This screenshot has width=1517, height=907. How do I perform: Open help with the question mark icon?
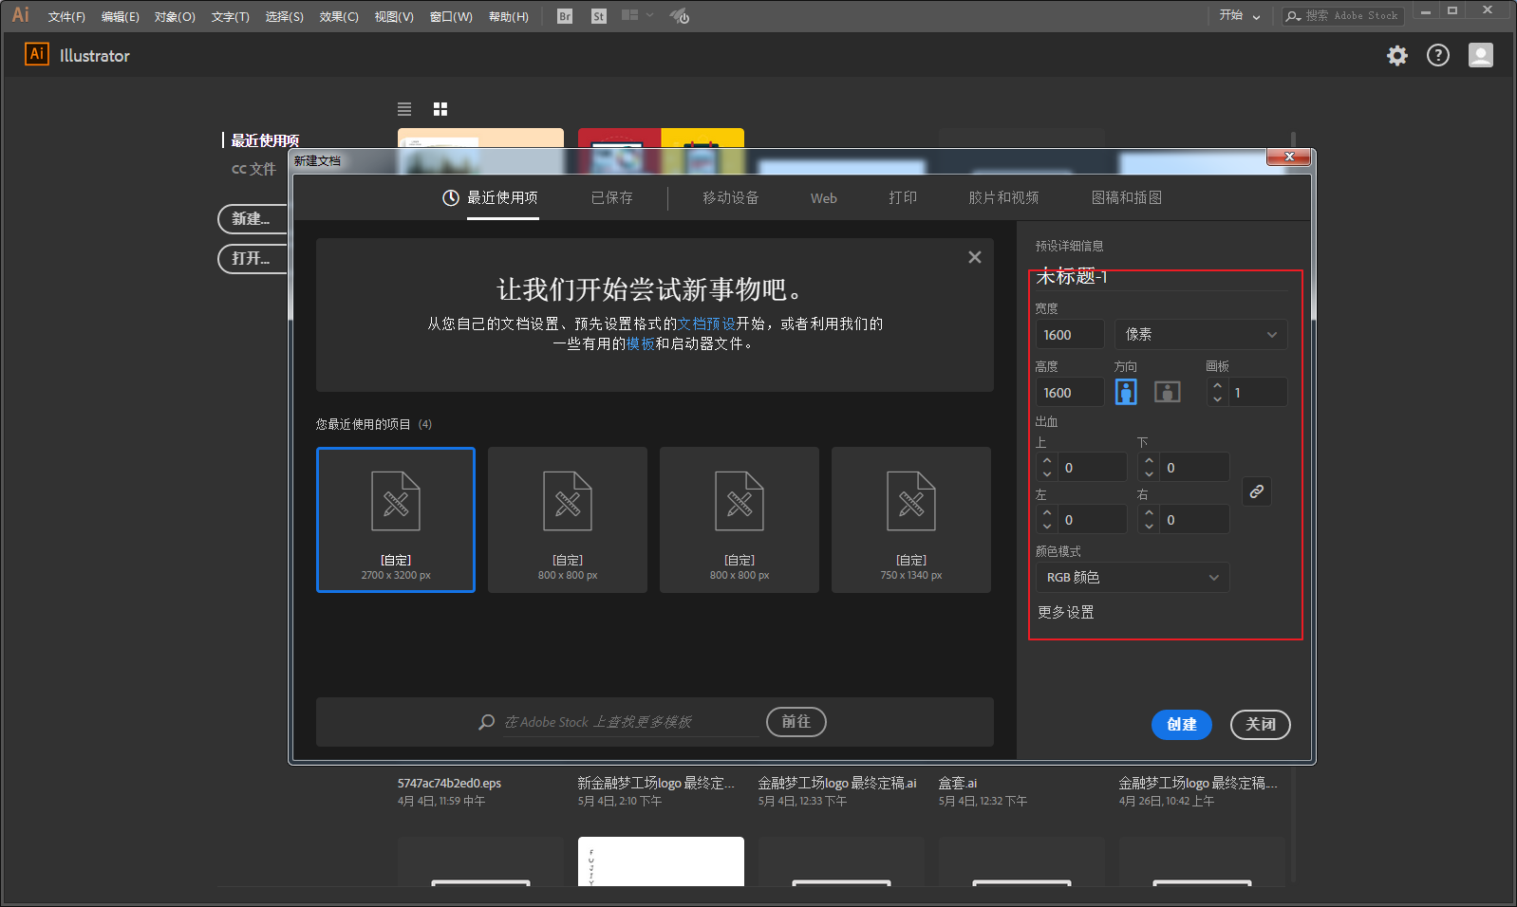click(1438, 56)
